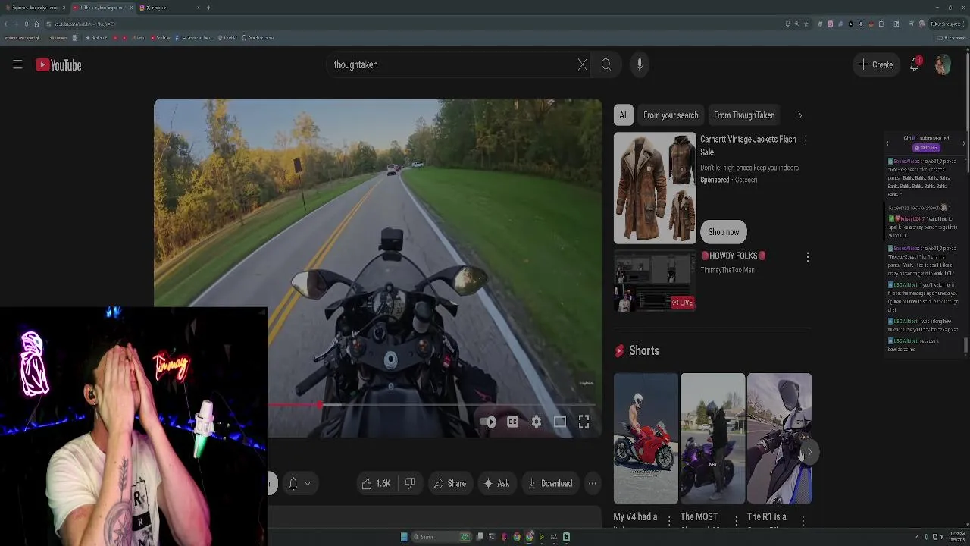970x546 pixels.
Task: Click the taskbar clock
Action: (x=956, y=537)
